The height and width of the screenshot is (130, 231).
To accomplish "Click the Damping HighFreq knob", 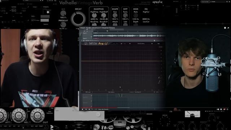I will (94, 15).
